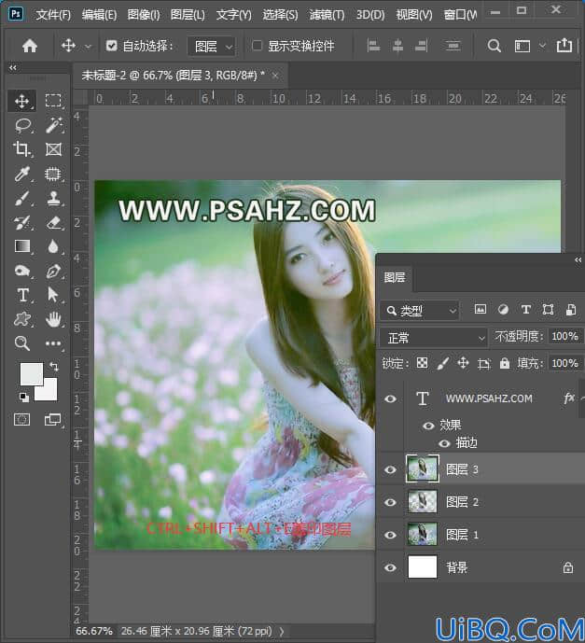Select the Eyedropper tool
The height and width of the screenshot is (643, 585).
[21, 174]
